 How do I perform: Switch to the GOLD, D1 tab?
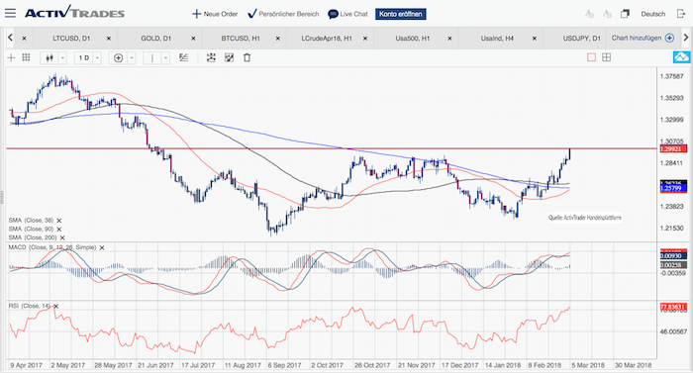click(x=156, y=39)
